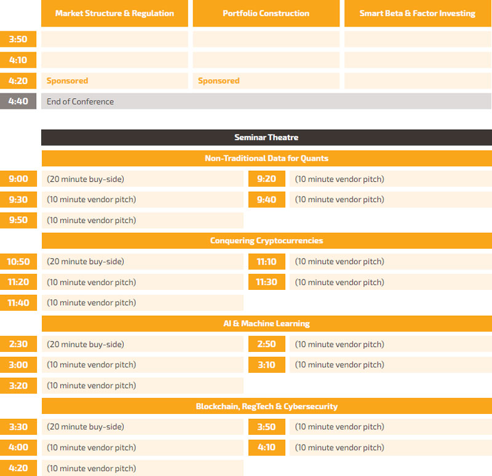492x476 pixels.
Task: Click the vendor pitch entry at 3:20
Action: [143, 386]
